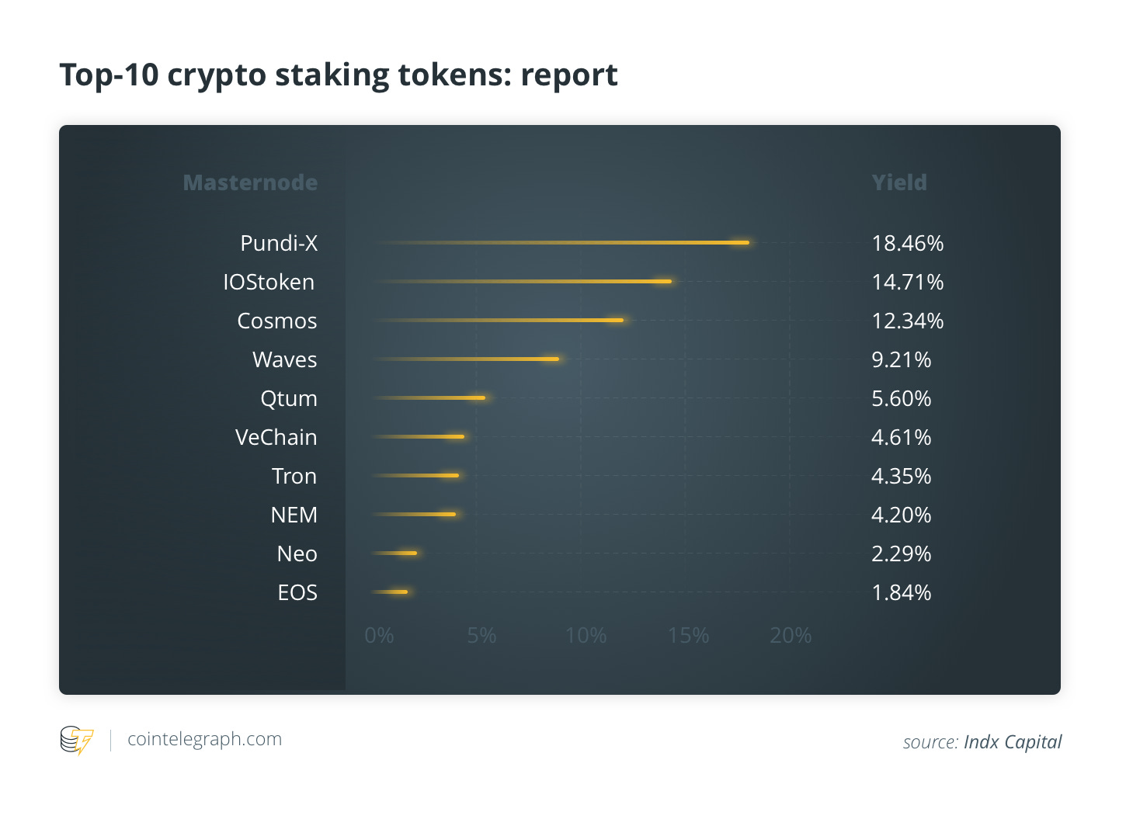Screen dimensions: 1126x819
Task: Click the chart title heading
Action: (x=339, y=75)
